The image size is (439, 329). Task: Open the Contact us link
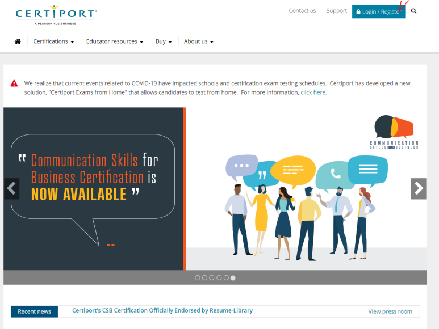pyautogui.click(x=302, y=11)
